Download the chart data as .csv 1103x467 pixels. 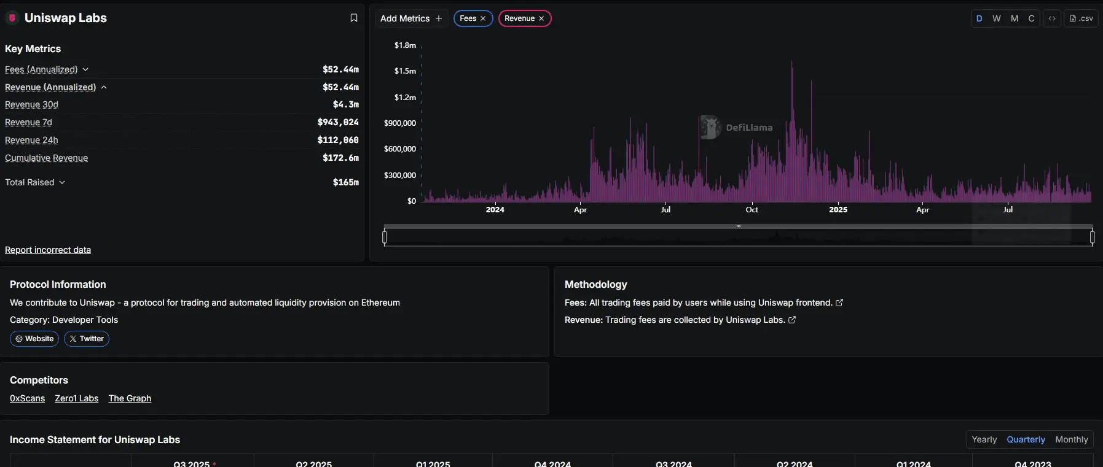click(x=1081, y=18)
